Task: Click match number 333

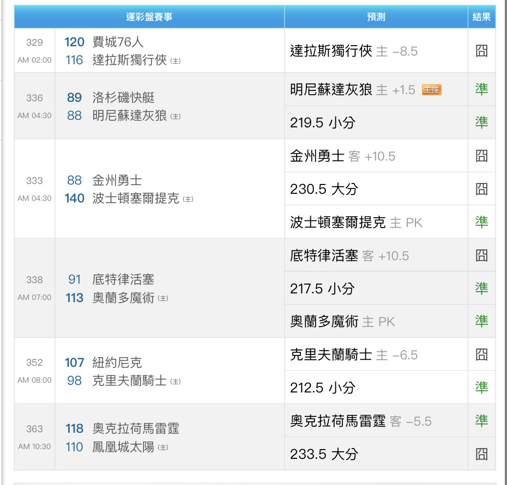Action: point(34,181)
